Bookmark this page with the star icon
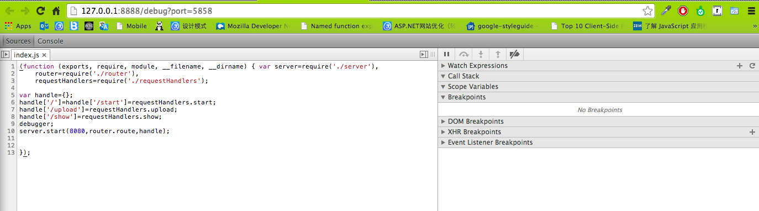The image size is (759, 211). (x=647, y=10)
